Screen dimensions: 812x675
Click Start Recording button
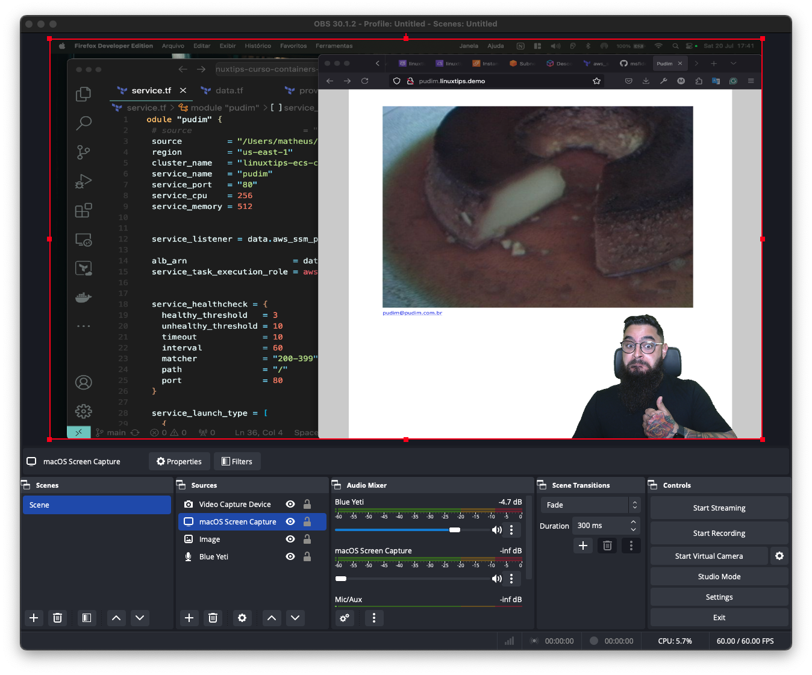click(x=719, y=533)
